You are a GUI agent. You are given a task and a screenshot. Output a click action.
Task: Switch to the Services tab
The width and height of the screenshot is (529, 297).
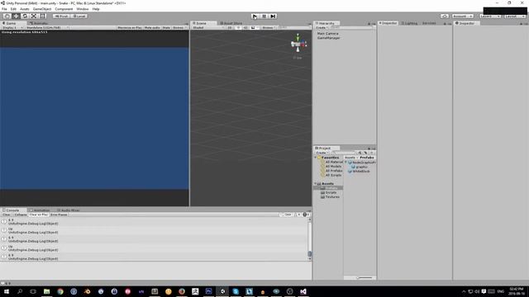coord(429,23)
